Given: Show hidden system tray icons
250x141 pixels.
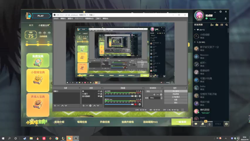Looking at the screenshot, I should tap(226, 138).
